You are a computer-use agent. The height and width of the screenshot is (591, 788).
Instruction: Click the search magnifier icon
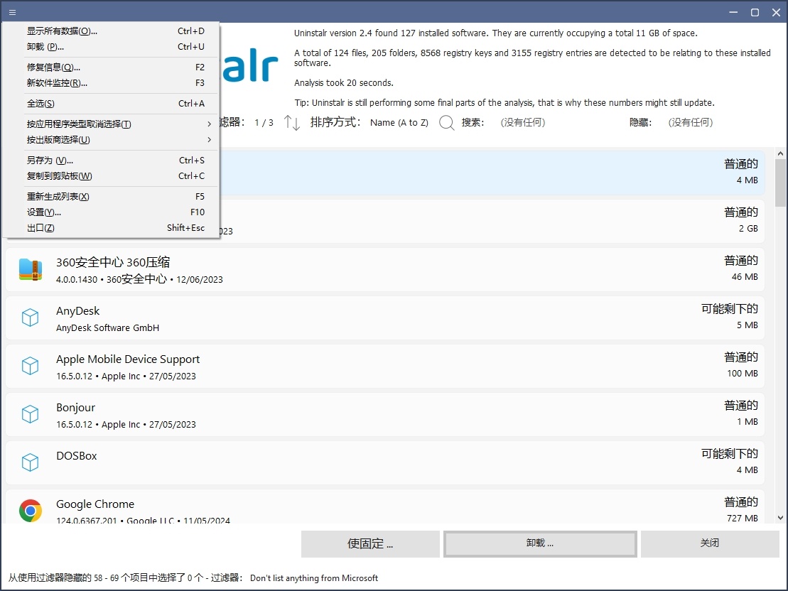click(x=446, y=123)
